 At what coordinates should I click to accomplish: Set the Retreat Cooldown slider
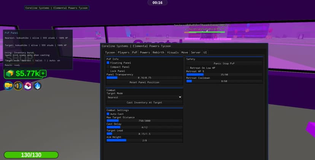[x=224, y=81]
